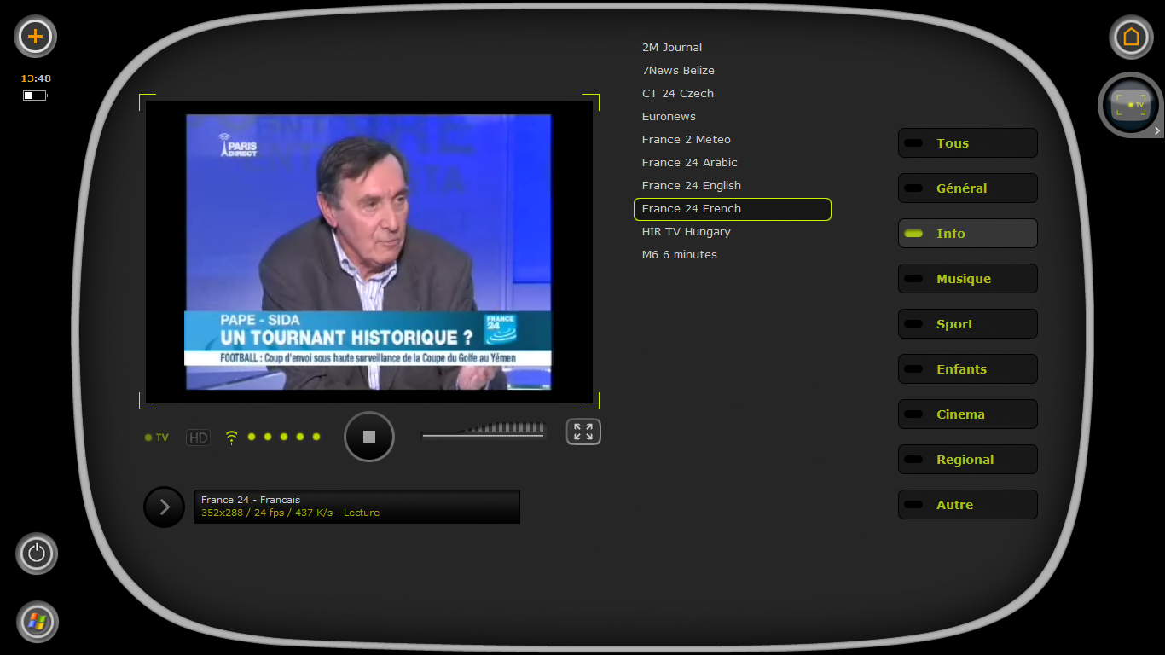The width and height of the screenshot is (1165, 655).
Task: Show all channels with Tous
Action: pyautogui.click(x=968, y=143)
